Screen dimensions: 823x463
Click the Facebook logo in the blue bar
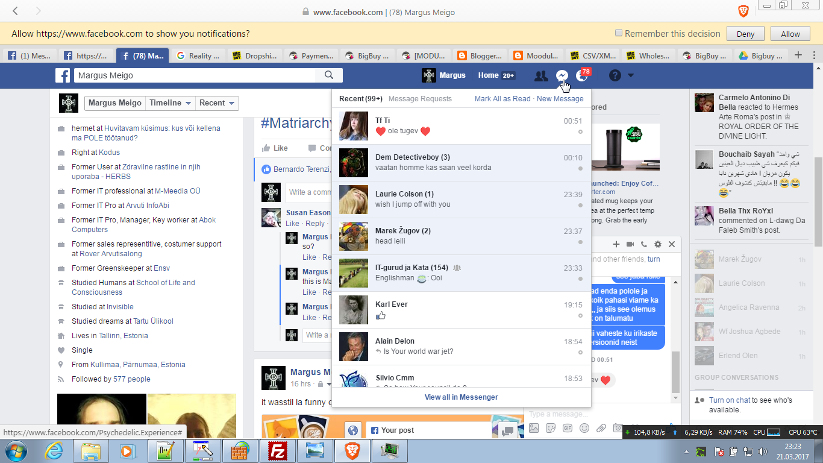click(x=63, y=75)
